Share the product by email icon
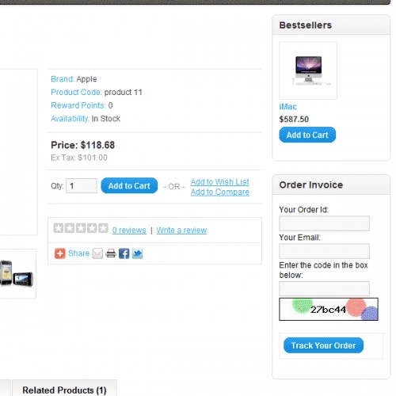 pos(97,253)
